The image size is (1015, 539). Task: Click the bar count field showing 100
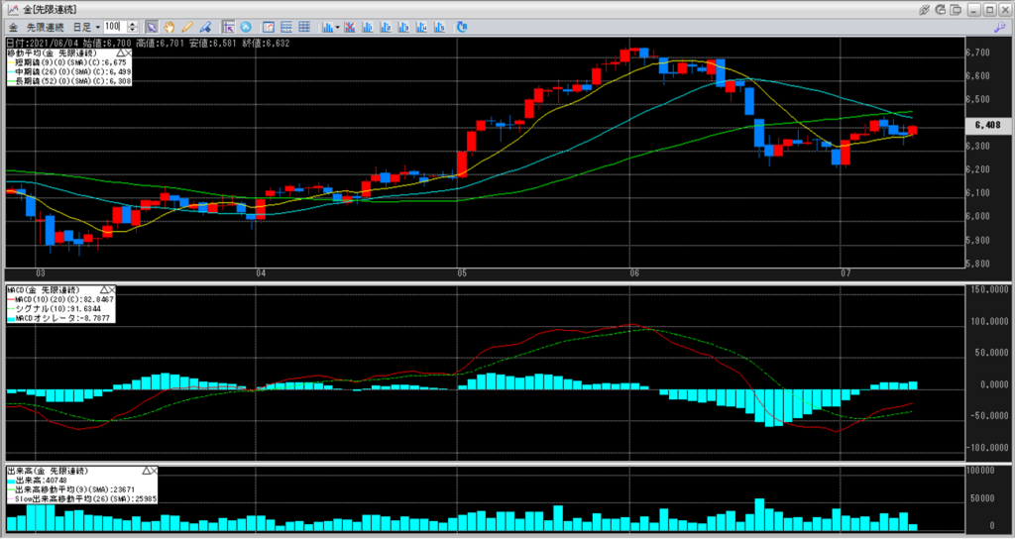click(114, 27)
